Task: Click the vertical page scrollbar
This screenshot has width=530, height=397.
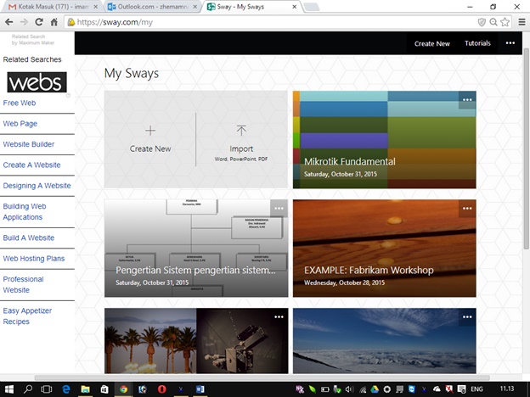Action: coord(526,148)
